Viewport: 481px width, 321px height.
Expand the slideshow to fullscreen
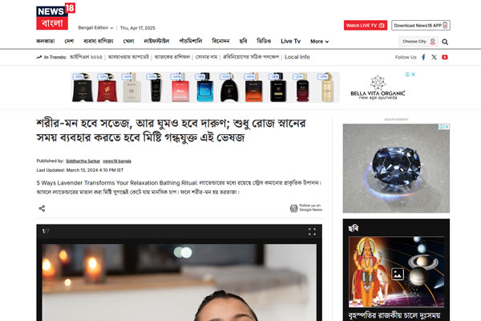(x=312, y=232)
